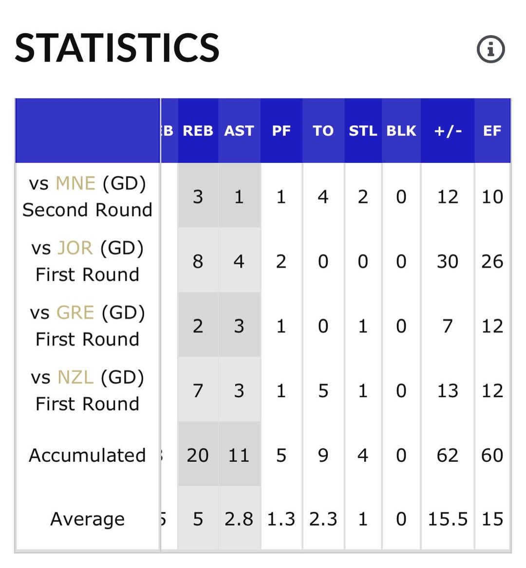This screenshot has height=568, width=526.
Task: Open the MNE team link
Action: [x=75, y=183]
